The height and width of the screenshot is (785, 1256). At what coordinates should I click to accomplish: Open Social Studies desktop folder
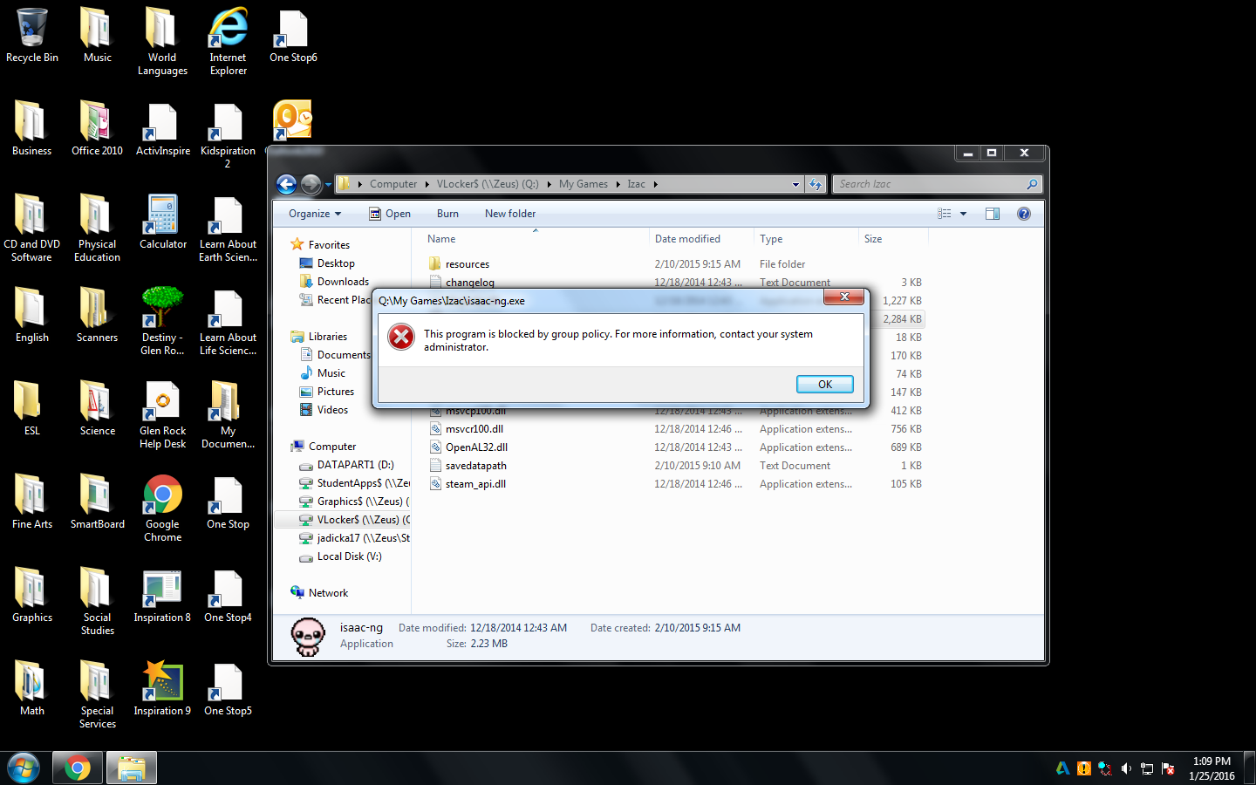[x=97, y=602]
